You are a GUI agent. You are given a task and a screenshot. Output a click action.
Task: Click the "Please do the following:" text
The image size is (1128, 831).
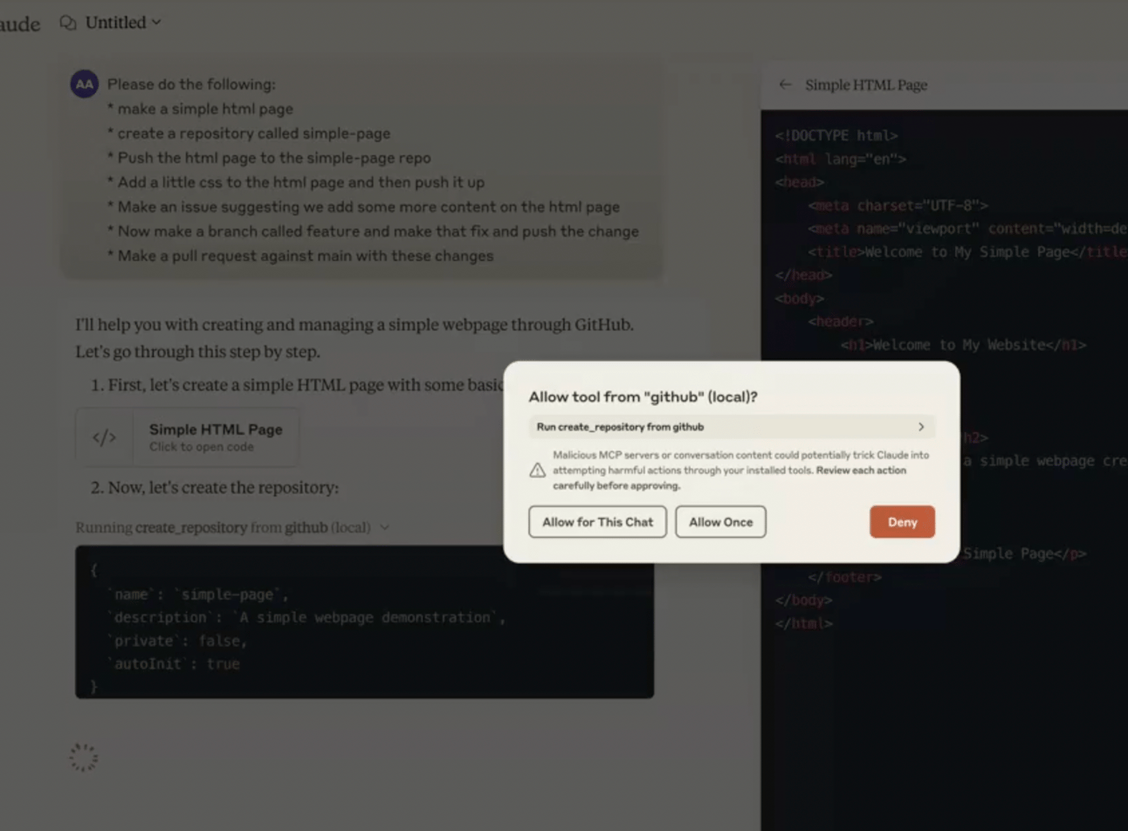[x=191, y=85]
